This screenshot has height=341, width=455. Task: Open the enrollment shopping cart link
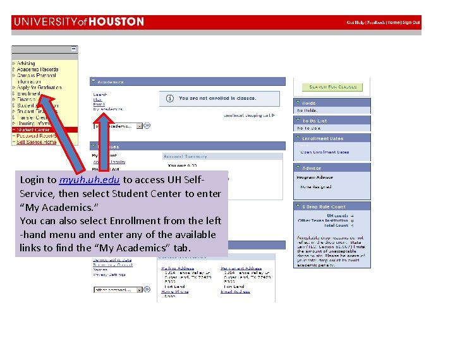tap(249, 115)
